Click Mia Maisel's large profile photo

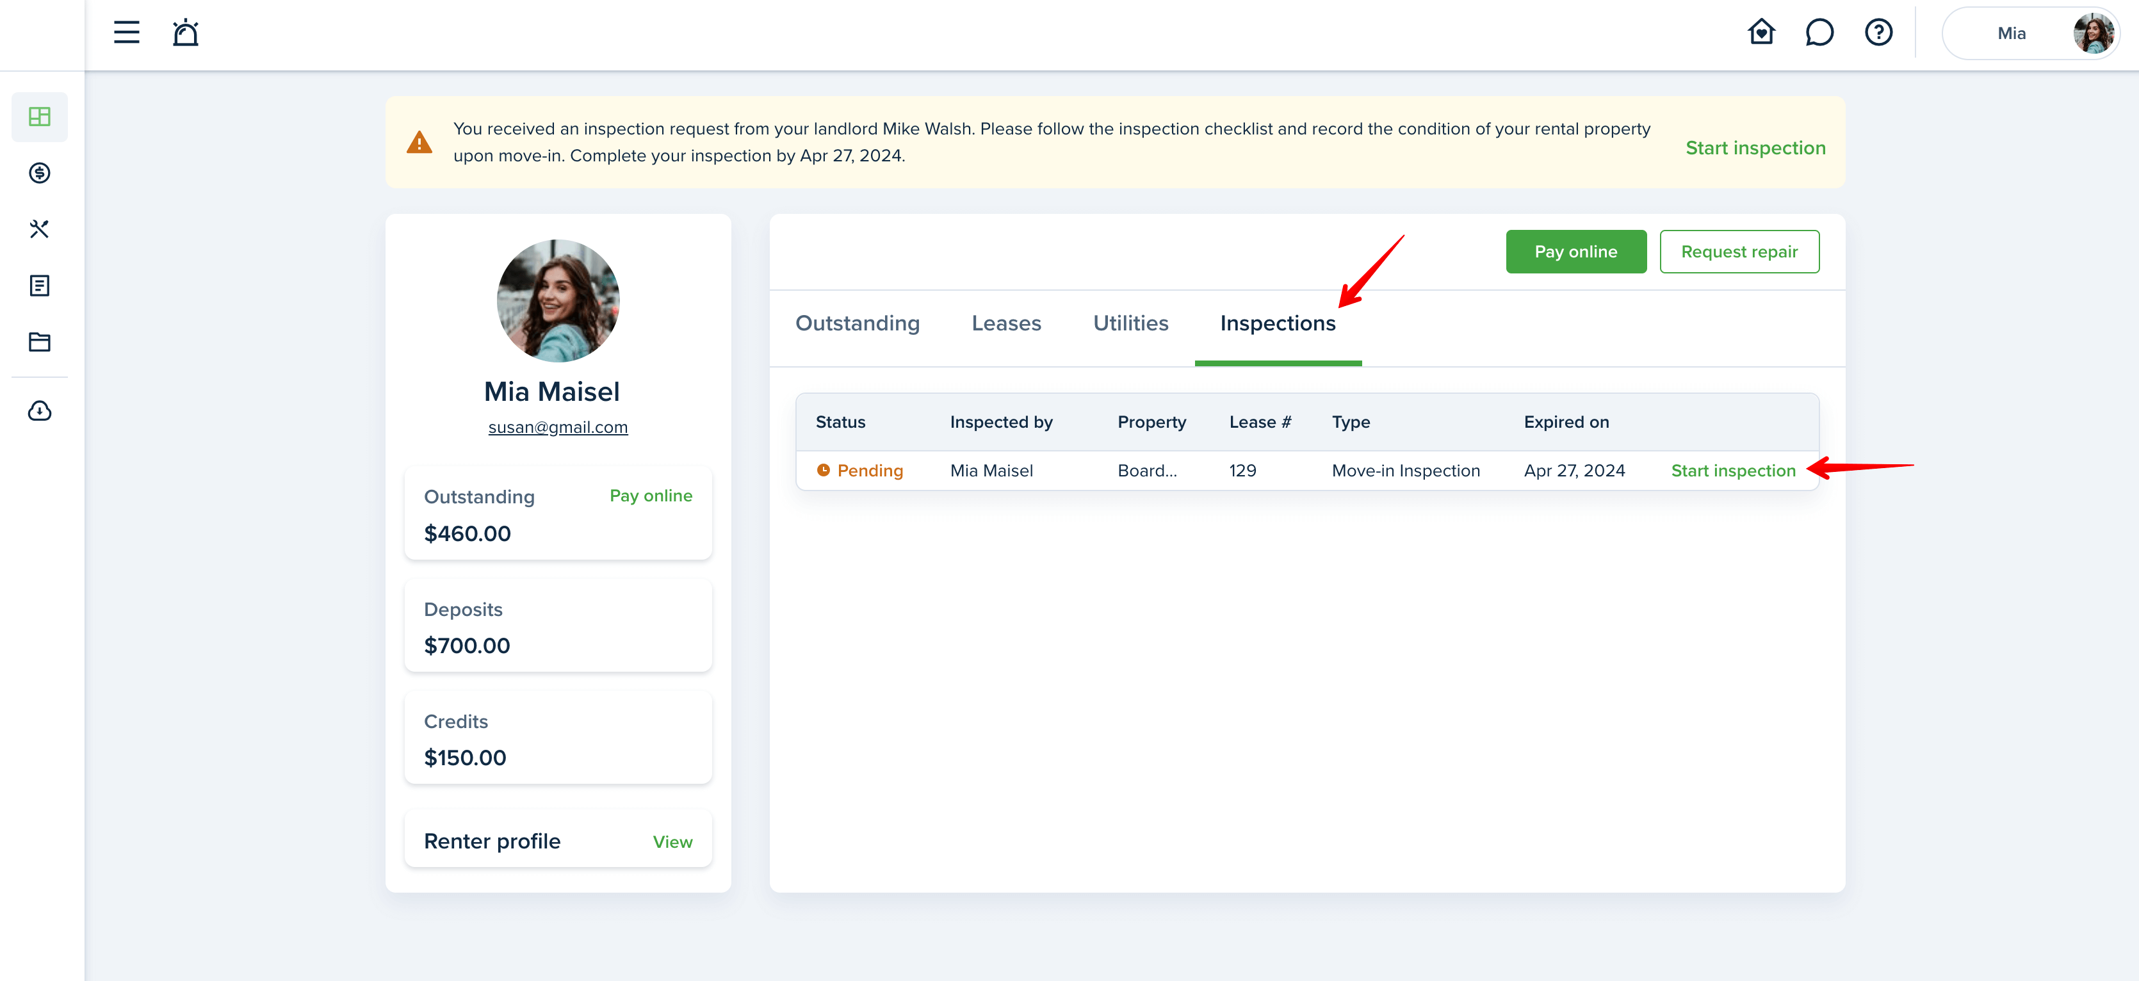pyautogui.click(x=558, y=300)
